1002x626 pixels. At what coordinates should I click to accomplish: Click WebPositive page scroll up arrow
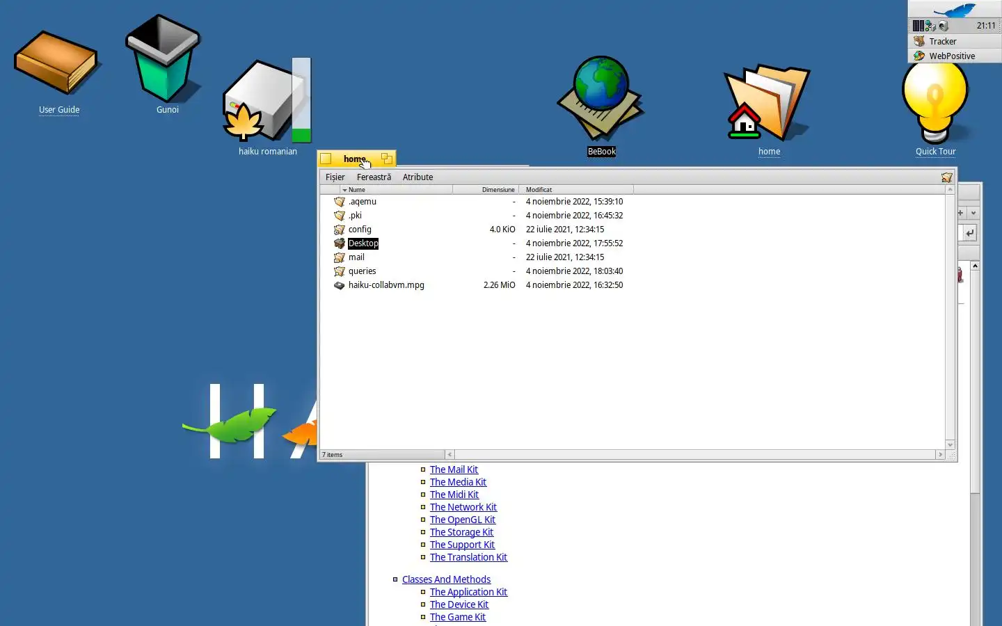[x=975, y=266]
